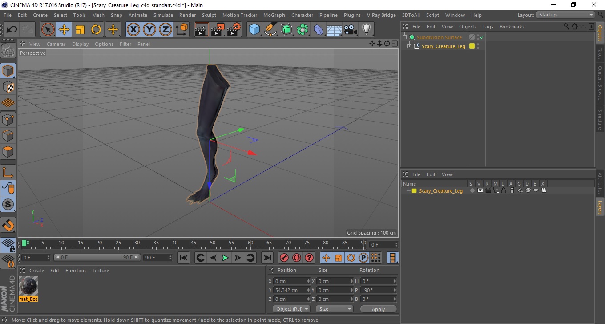This screenshot has width=605, height=324.
Task: Open the spline pen tool
Action: pyautogui.click(x=270, y=30)
